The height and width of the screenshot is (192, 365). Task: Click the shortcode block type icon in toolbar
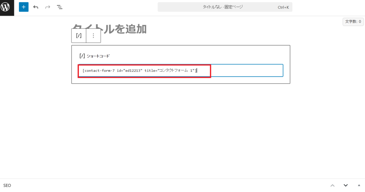click(79, 36)
